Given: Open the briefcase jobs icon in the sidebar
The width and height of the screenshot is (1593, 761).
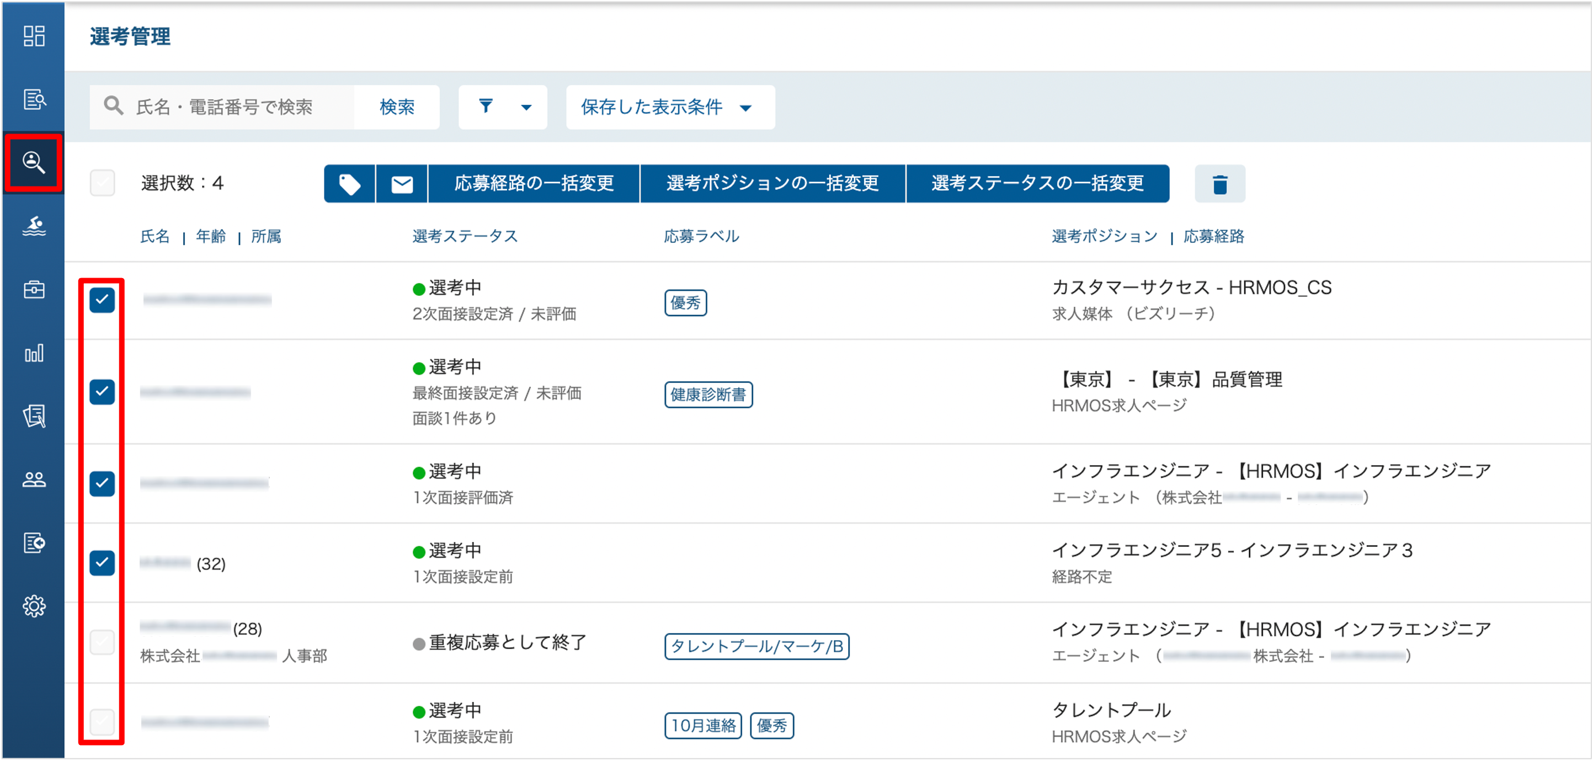Looking at the screenshot, I should coord(34,290).
